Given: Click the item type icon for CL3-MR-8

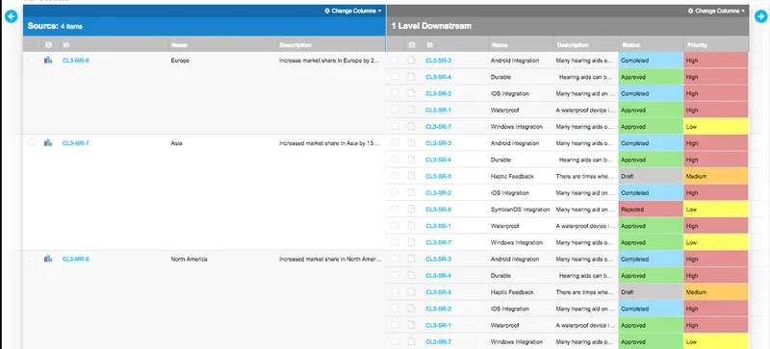Looking at the screenshot, I should [48, 259].
